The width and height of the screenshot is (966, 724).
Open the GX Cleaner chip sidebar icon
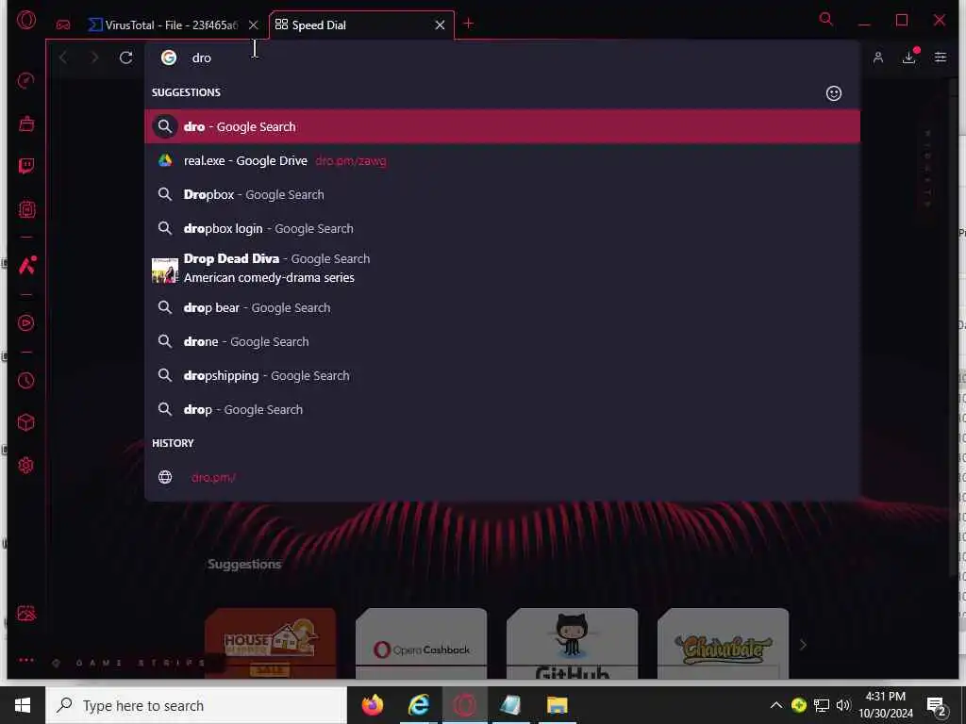[x=25, y=209]
